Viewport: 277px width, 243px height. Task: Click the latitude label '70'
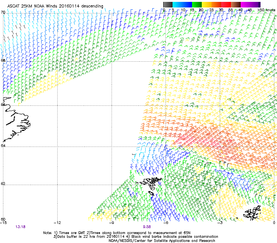(x=3, y=12)
